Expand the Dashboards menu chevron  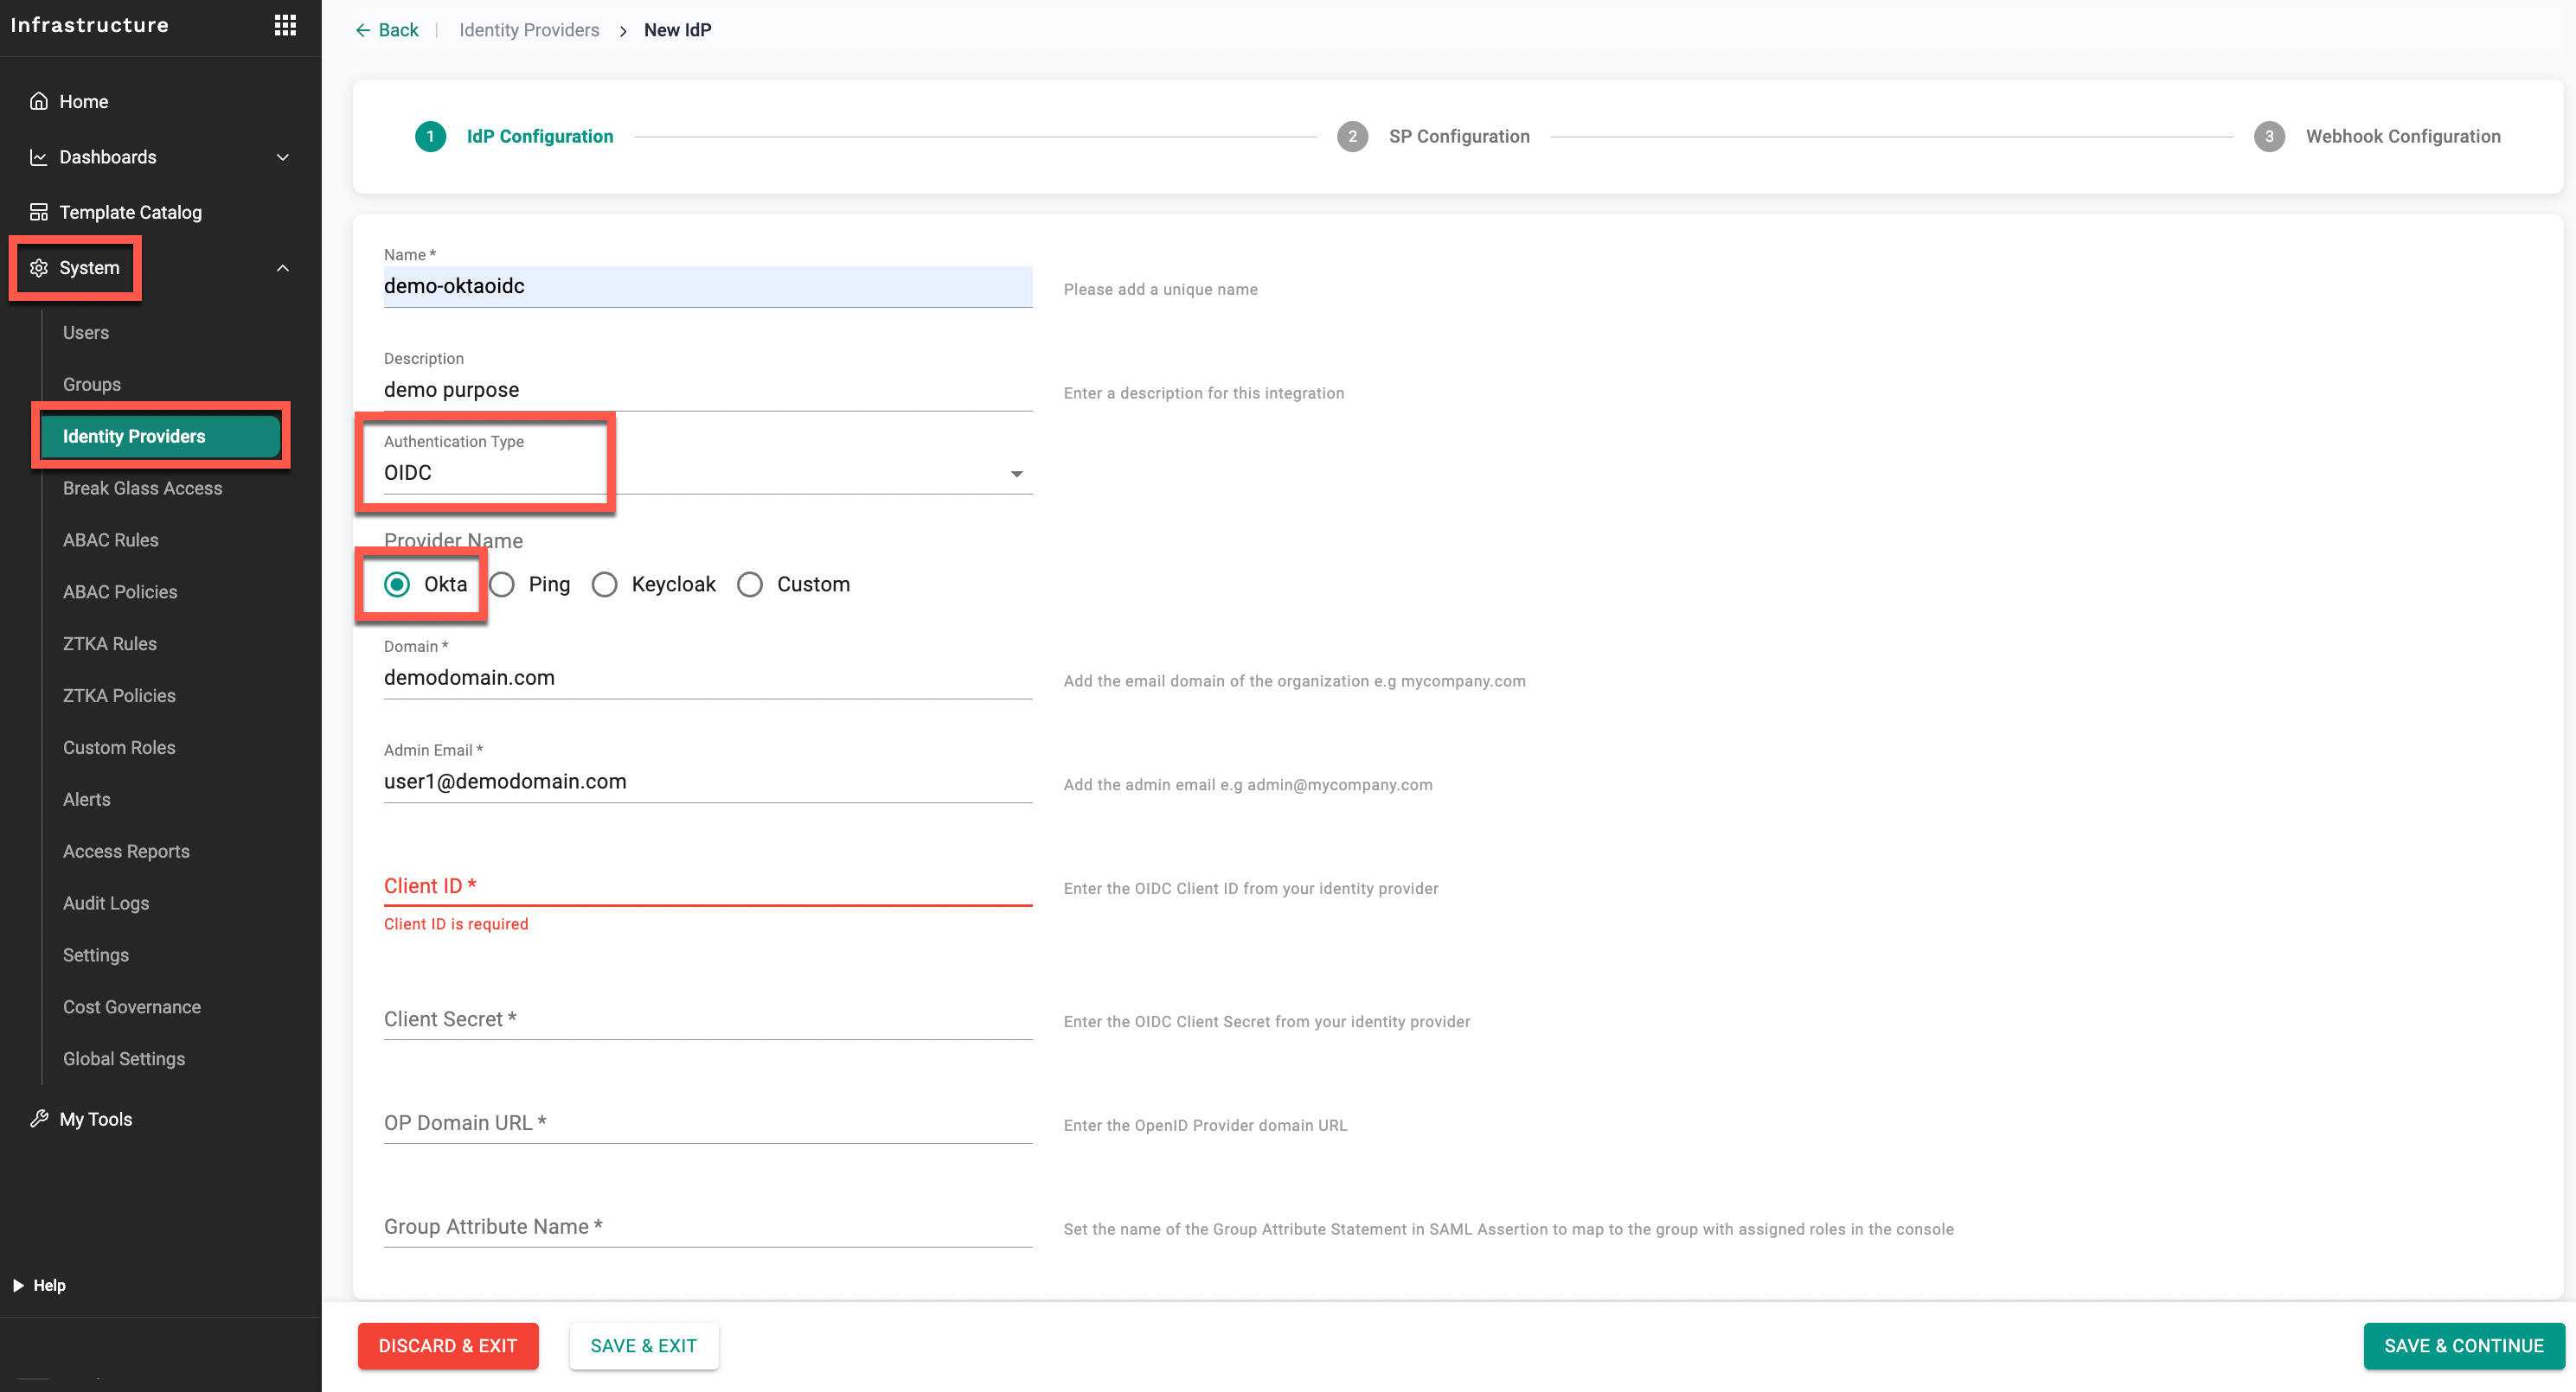(283, 156)
